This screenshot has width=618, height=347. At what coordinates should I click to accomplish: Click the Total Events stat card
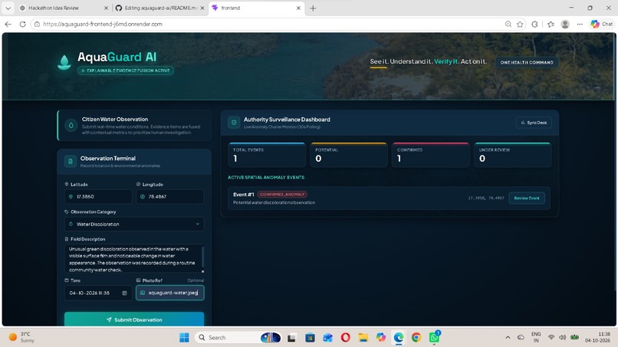click(267, 155)
